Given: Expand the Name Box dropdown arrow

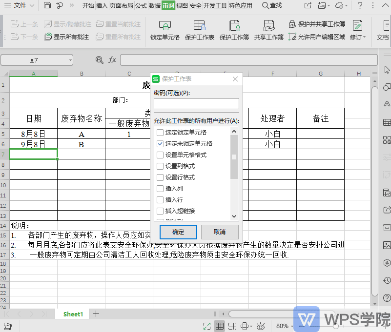Looking at the screenshot, I should 70,60.
